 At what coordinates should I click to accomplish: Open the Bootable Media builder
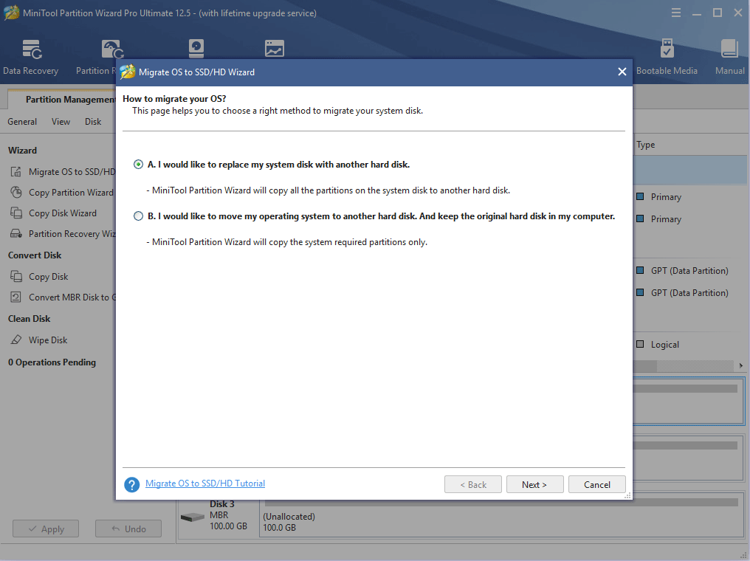click(667, 58)
